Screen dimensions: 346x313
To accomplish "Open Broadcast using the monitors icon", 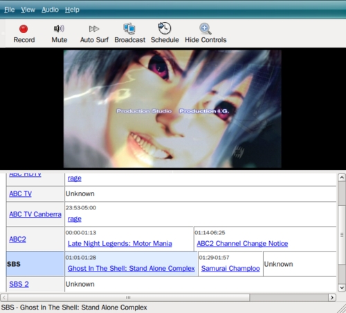I will click(129, 28).
